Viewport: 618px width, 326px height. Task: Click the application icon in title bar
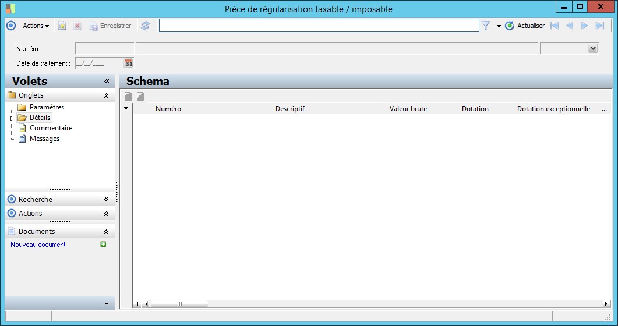click(x=10, y=9)
